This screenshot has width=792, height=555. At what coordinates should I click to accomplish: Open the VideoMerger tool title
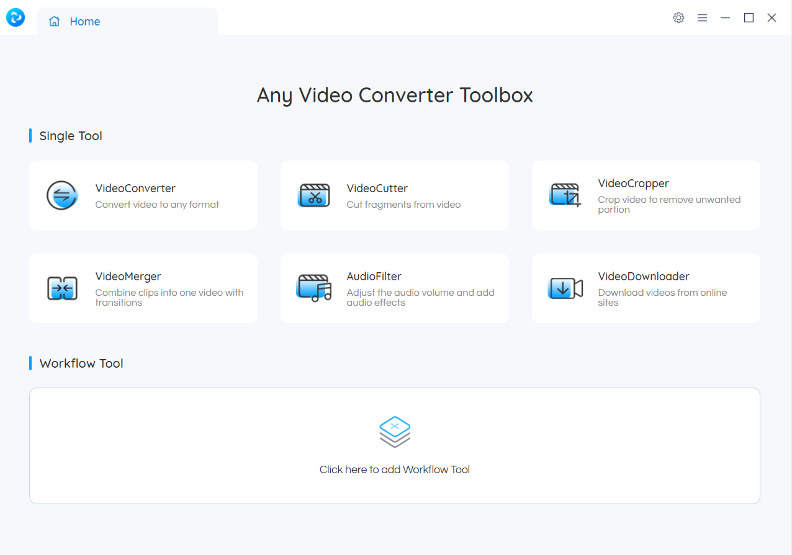click(128, 277)
